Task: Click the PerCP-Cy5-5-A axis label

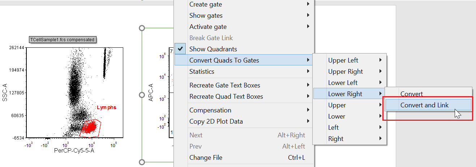Action: [74, 150]
